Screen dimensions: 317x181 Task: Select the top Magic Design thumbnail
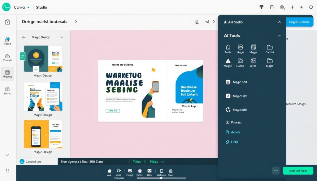[x=43, y=58]
